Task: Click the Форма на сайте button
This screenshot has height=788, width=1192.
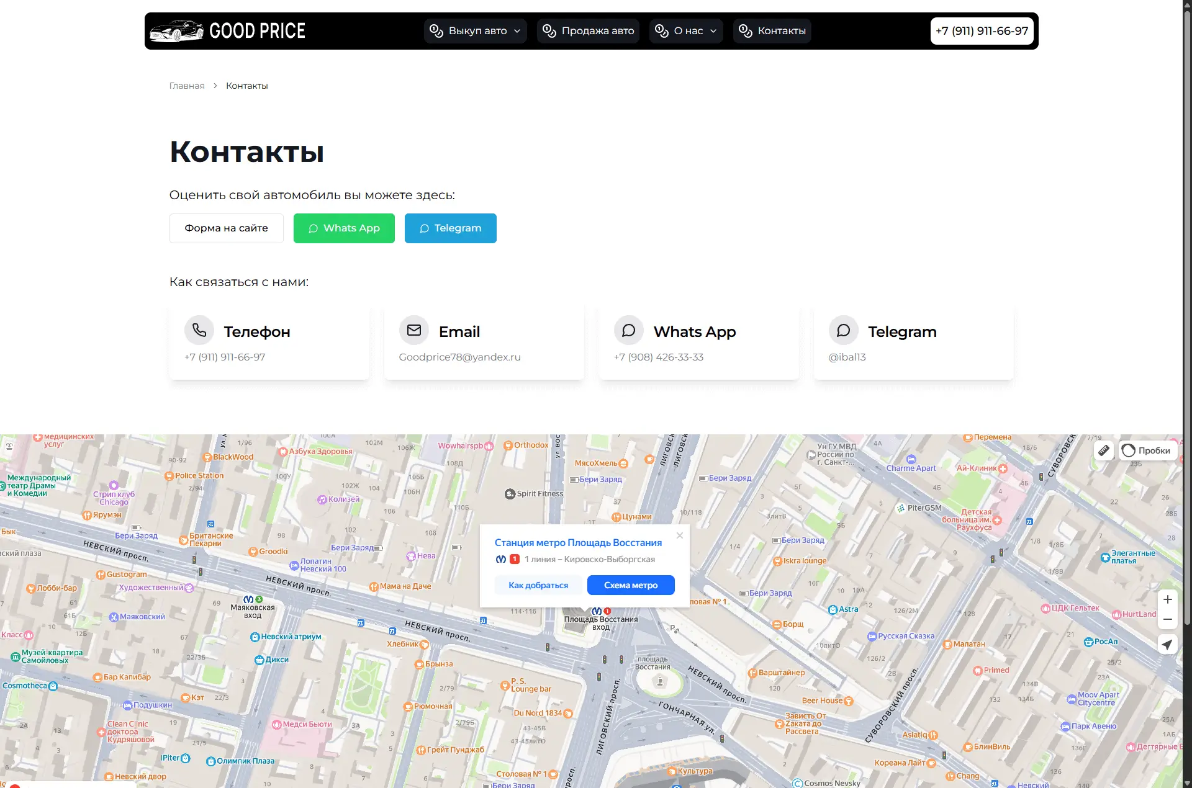Action: (226, 228)
